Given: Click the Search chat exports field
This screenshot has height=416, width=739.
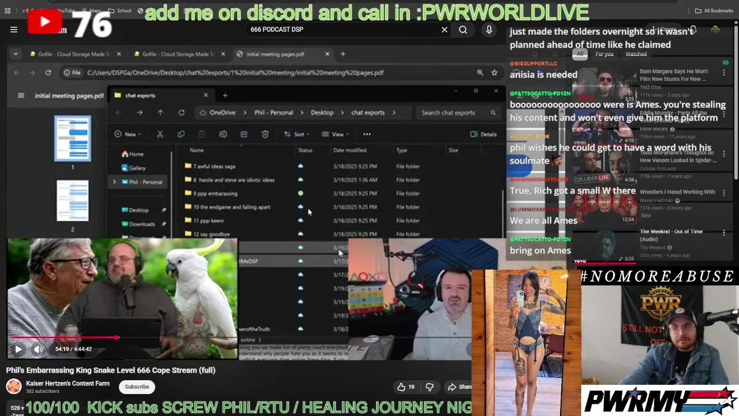Looking at the screenshot, I should pyautogui.click(x=458, y=113).
